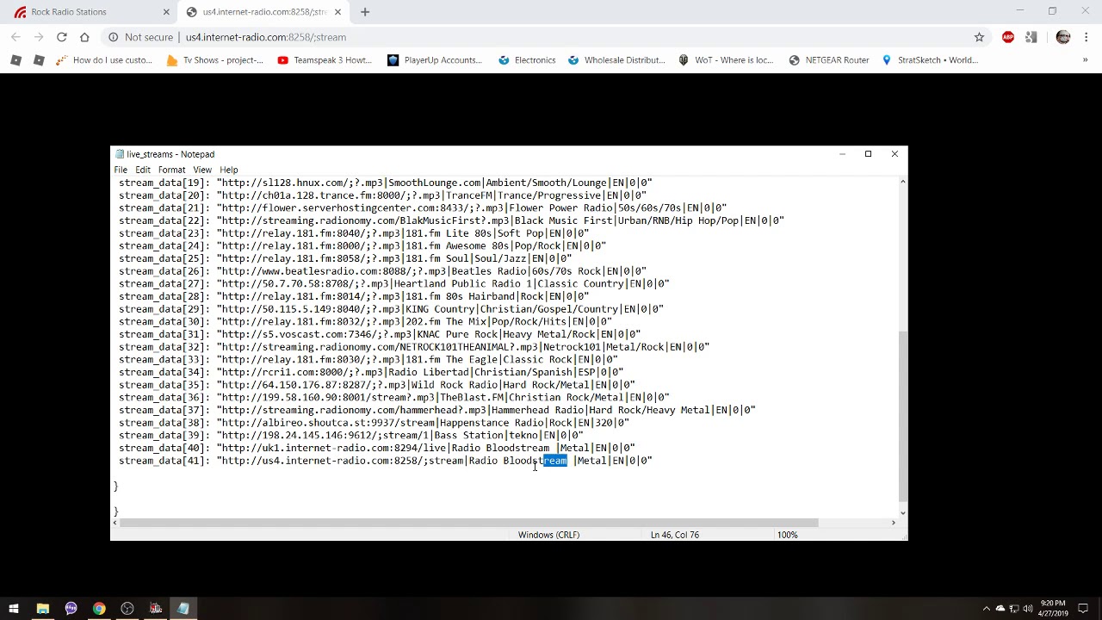The width and height of the screenshot is (1102, 620).
Task: Open the Chrome three-dot menu
Action: [1087, 37]
